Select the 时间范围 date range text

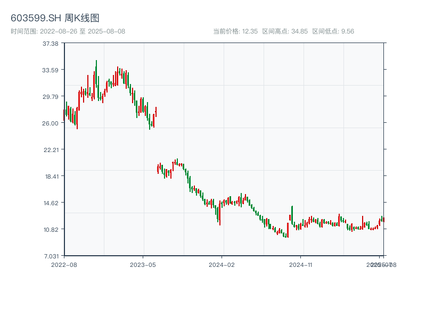tap(68, 31)
